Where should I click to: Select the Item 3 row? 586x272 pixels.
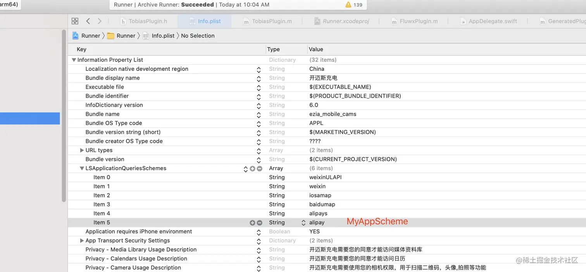pos(327,204)
